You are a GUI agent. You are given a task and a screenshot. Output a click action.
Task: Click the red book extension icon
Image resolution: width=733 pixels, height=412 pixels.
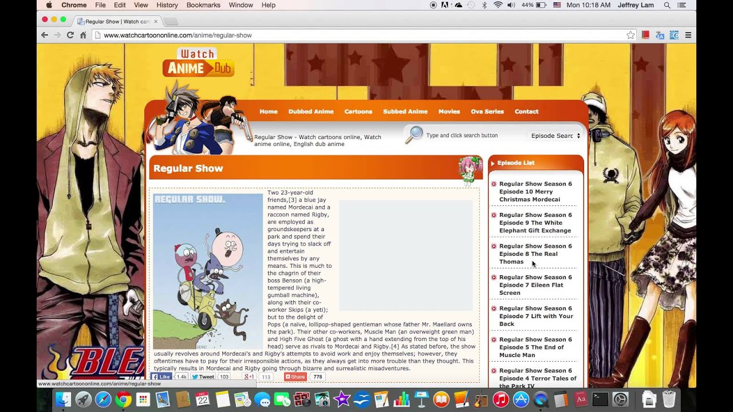[x=645, y=35]
